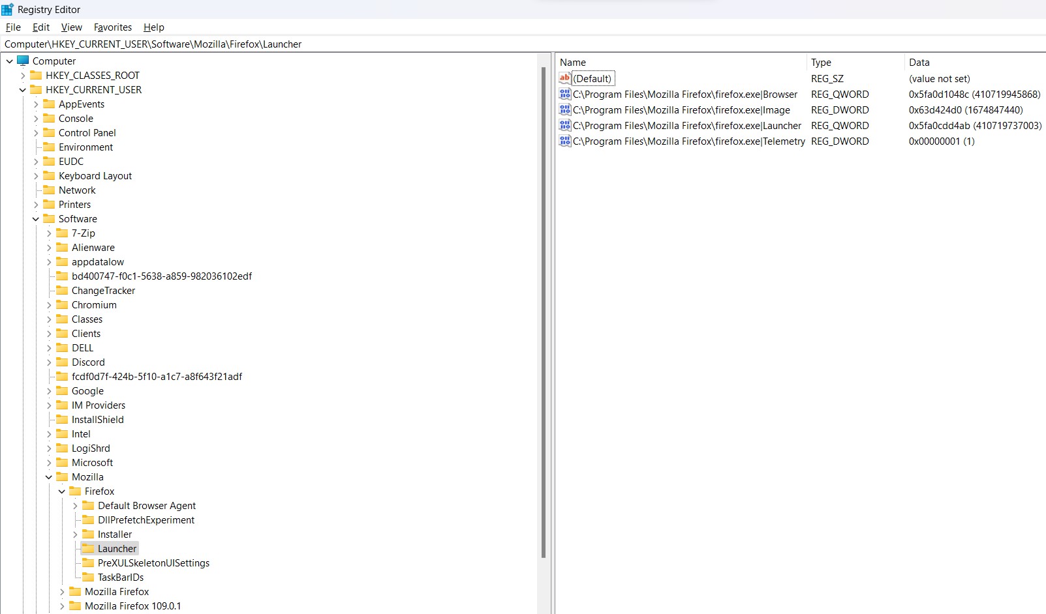Click the TaskBarIDs folder icon

tap(88, 577)
